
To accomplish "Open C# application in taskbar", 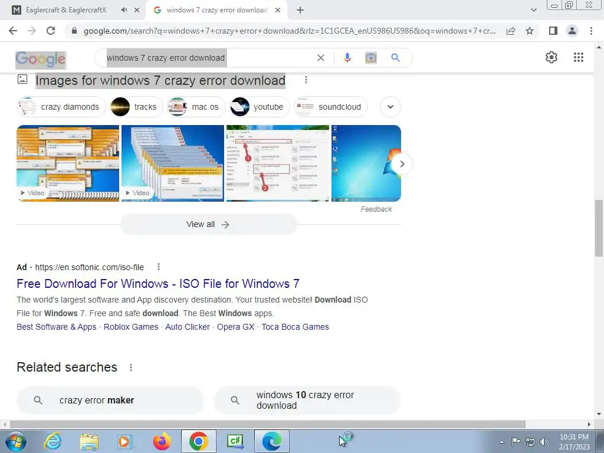I will pyautogui.click(x=235, y=441).
